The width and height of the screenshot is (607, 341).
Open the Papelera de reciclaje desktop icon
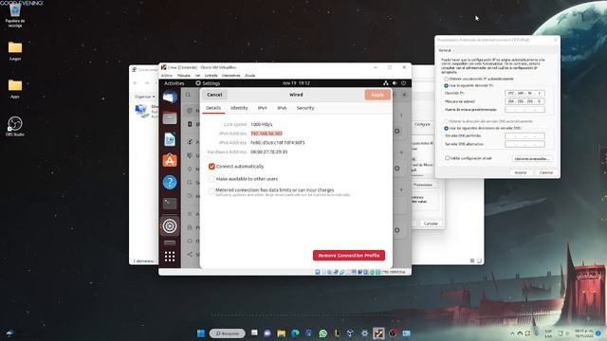15,15
